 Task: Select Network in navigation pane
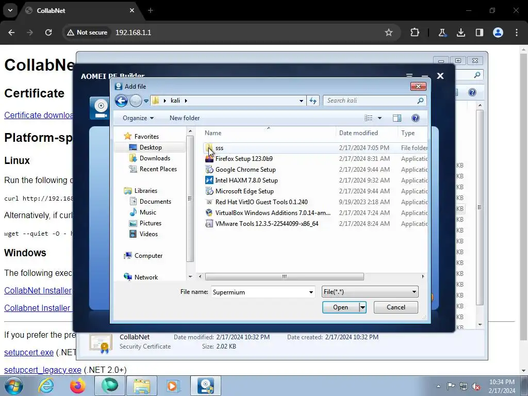coord(146,277)
